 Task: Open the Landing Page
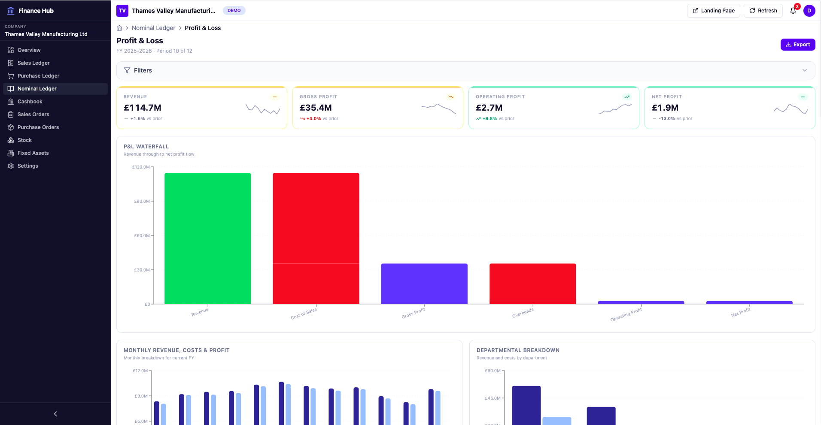coord(713,10)
